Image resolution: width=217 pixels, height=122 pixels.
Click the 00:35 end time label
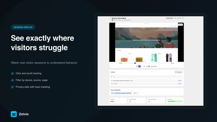172,63
